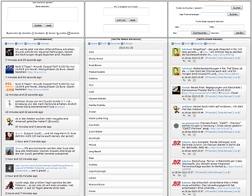The image size is (252, 196).
Task: Reply to the Begegnungen und Abschiede tweet
Action: 184,99
